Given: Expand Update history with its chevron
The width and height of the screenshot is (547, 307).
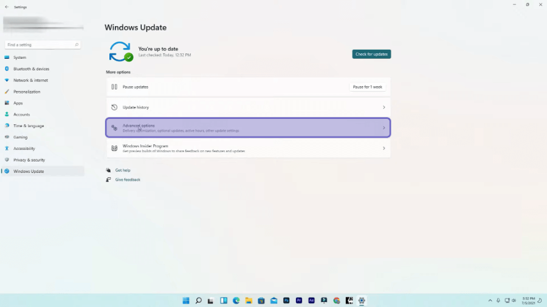Looking at the screenshot, I should (384, 107).
